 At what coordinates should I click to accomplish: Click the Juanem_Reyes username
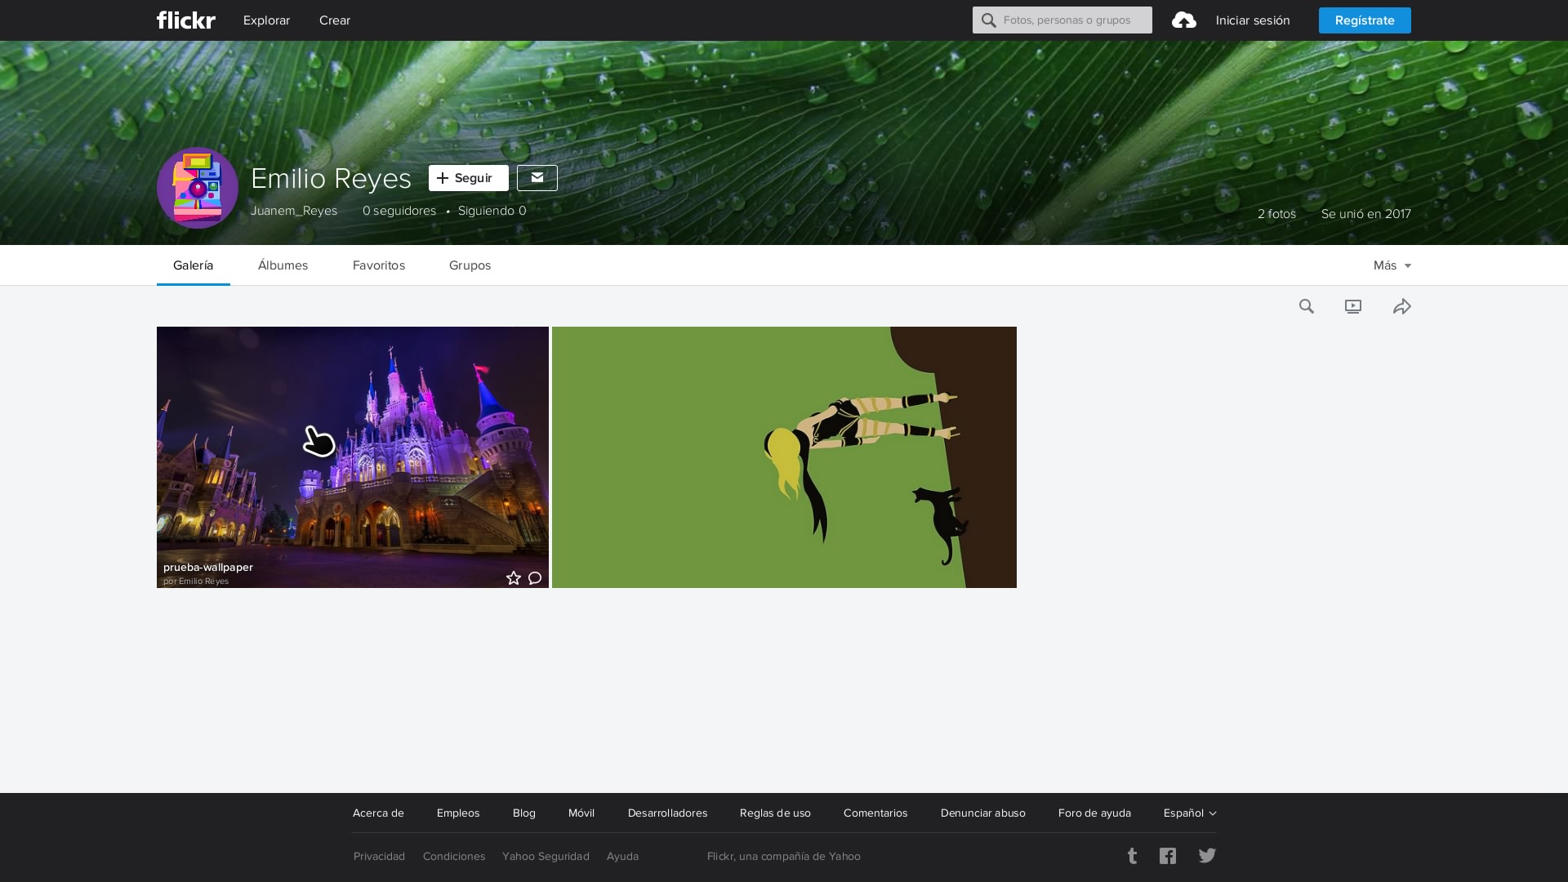click(x=294, y=211)
